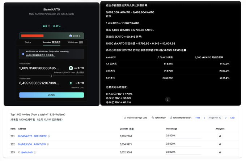Click the Address column header

[22, 129]
